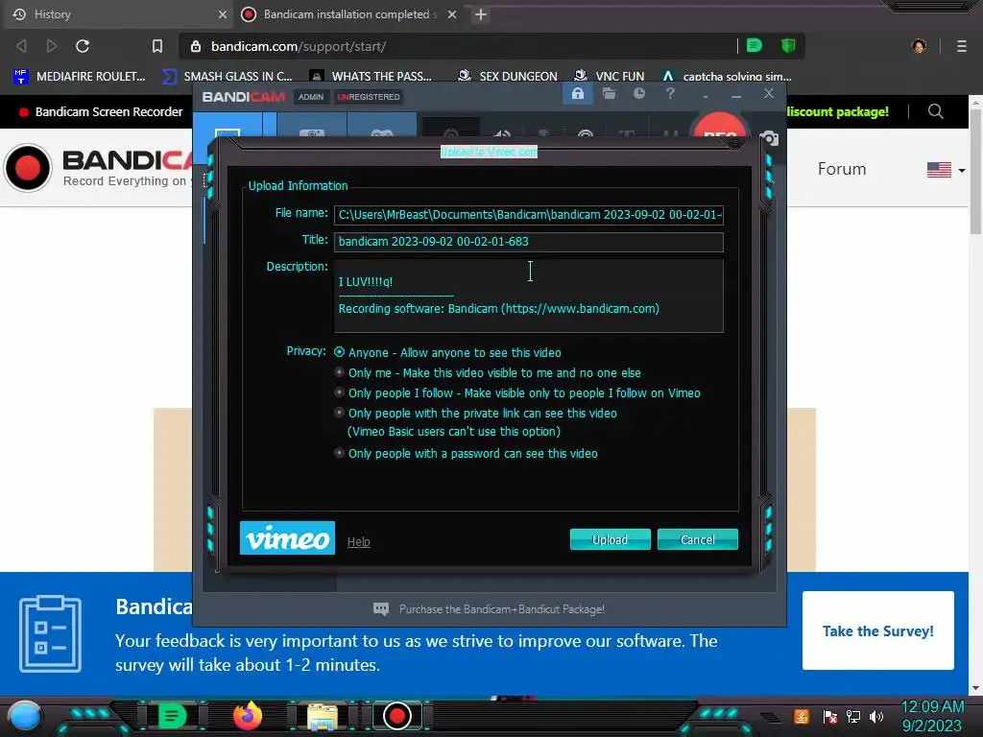Open the language flag dropdown
The image size is (983, 737).
946,170
